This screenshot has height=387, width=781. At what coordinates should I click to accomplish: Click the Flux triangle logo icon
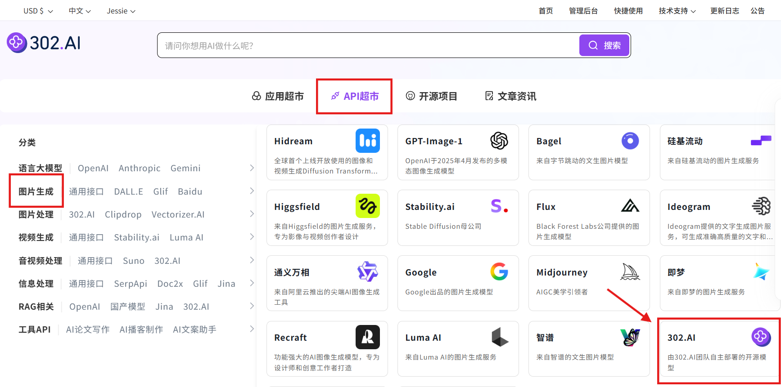tap(630, 206)
